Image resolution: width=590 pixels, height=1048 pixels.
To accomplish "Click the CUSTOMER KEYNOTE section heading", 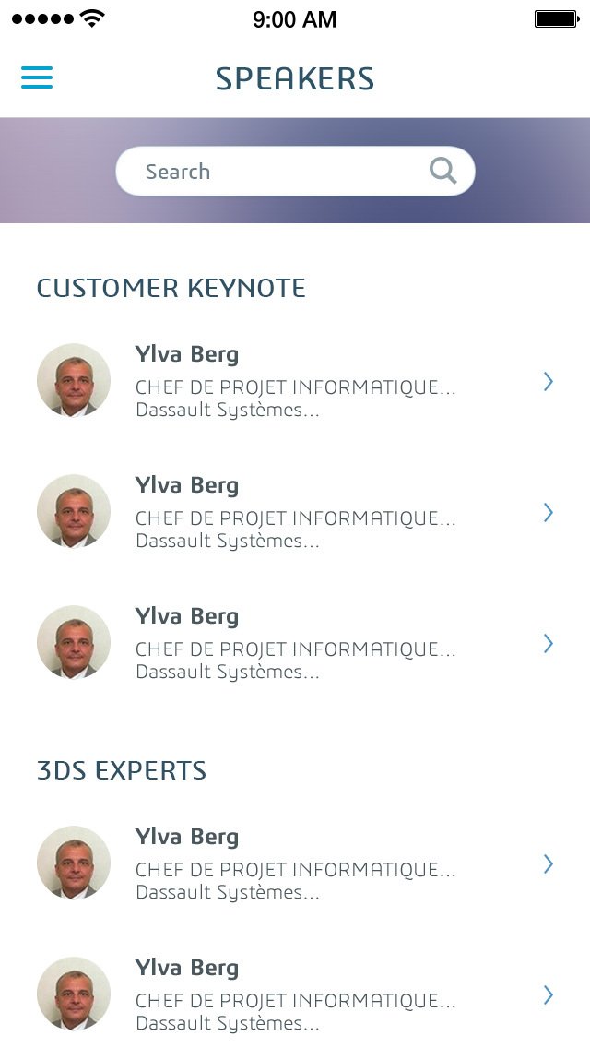I will click(171, 288).
